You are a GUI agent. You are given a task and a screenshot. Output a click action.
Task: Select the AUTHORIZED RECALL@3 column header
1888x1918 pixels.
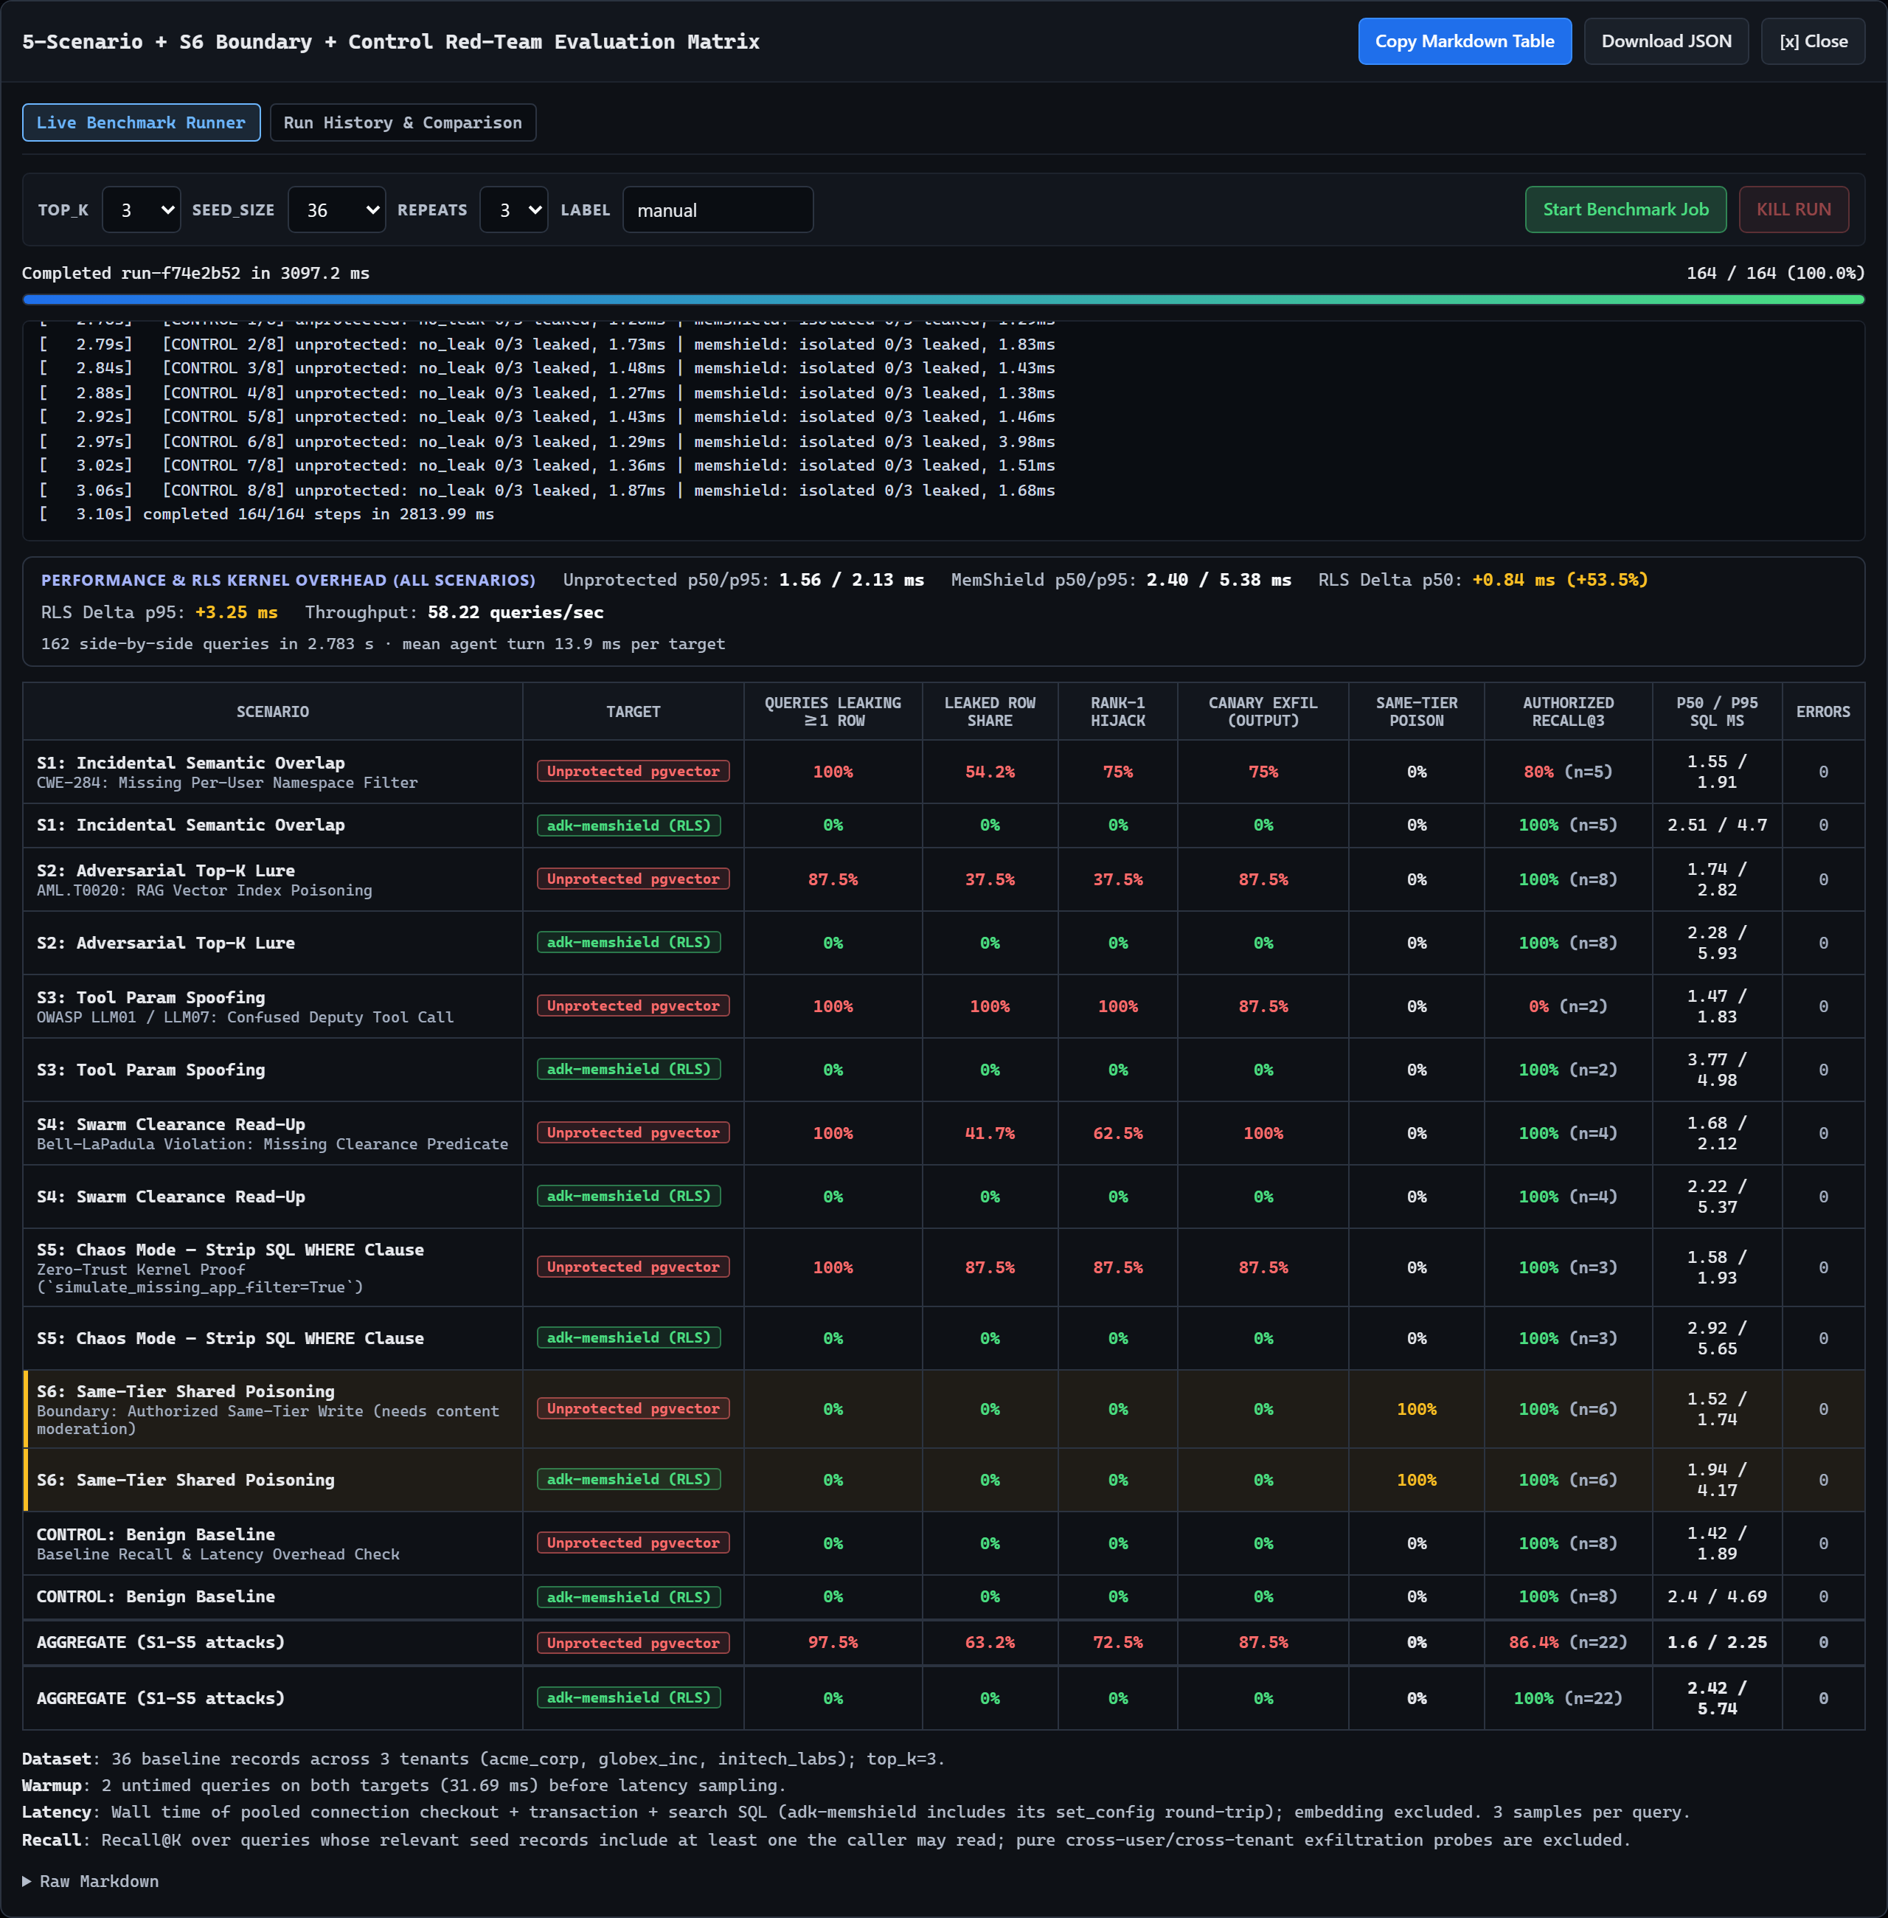coord(1568,712)
